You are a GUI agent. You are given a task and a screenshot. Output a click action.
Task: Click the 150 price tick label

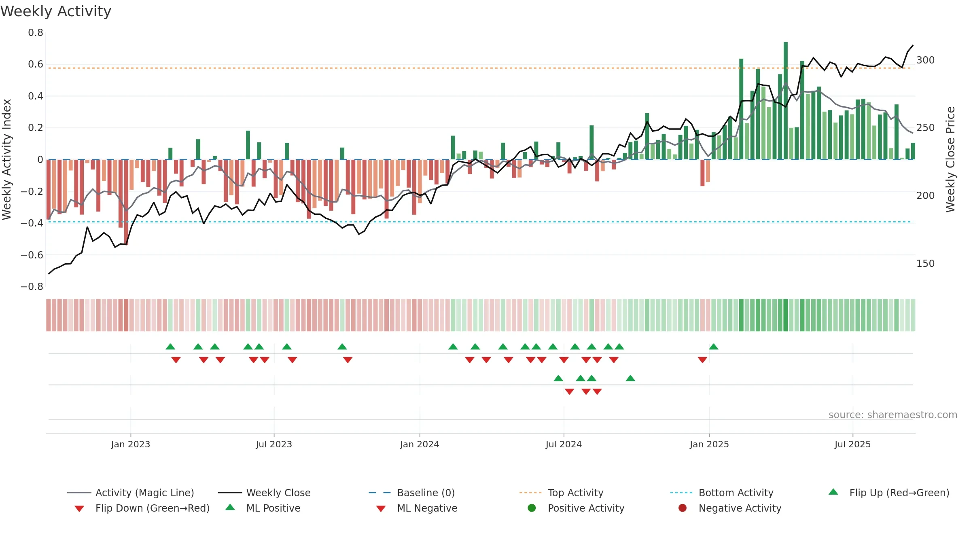tap(926, 263)
